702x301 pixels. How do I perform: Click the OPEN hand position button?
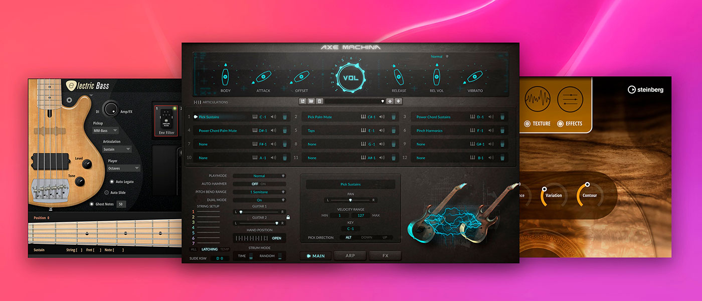click(276, 238)
